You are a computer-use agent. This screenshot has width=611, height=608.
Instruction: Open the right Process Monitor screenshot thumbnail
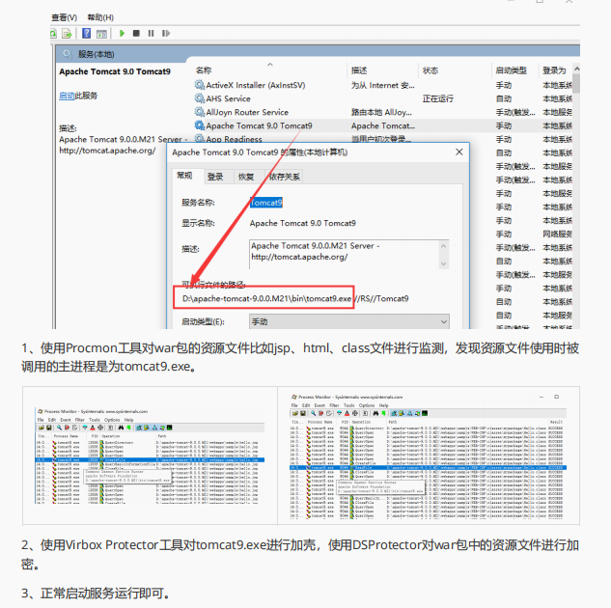[x=429, y=456]
